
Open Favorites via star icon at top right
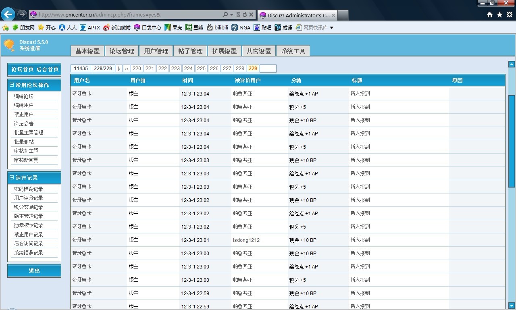(499, 15)
